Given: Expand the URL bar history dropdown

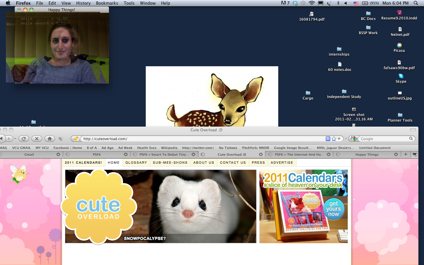Looking at the screenshot, I should click(339, 139).
